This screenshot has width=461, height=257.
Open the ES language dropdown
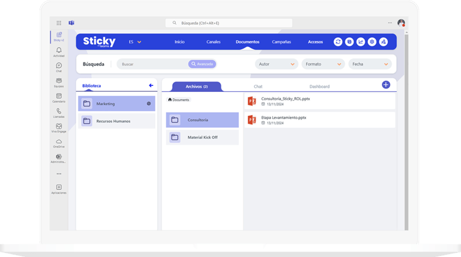tap(135, 42)
